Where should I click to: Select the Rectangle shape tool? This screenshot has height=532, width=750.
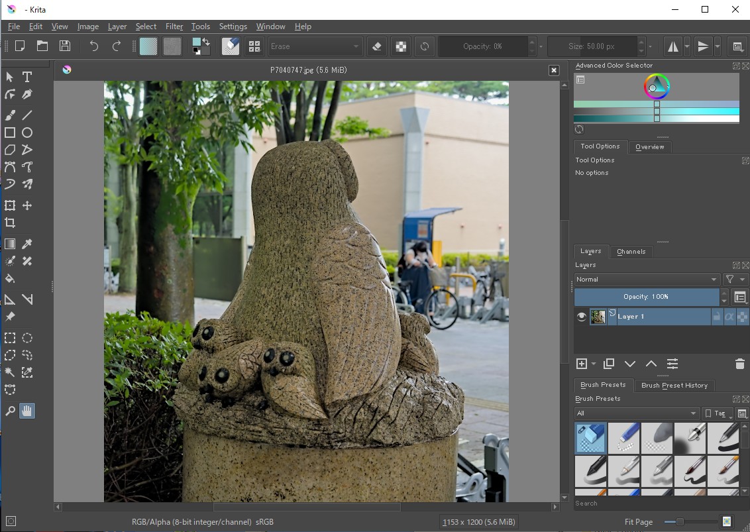tap(10, 133)
